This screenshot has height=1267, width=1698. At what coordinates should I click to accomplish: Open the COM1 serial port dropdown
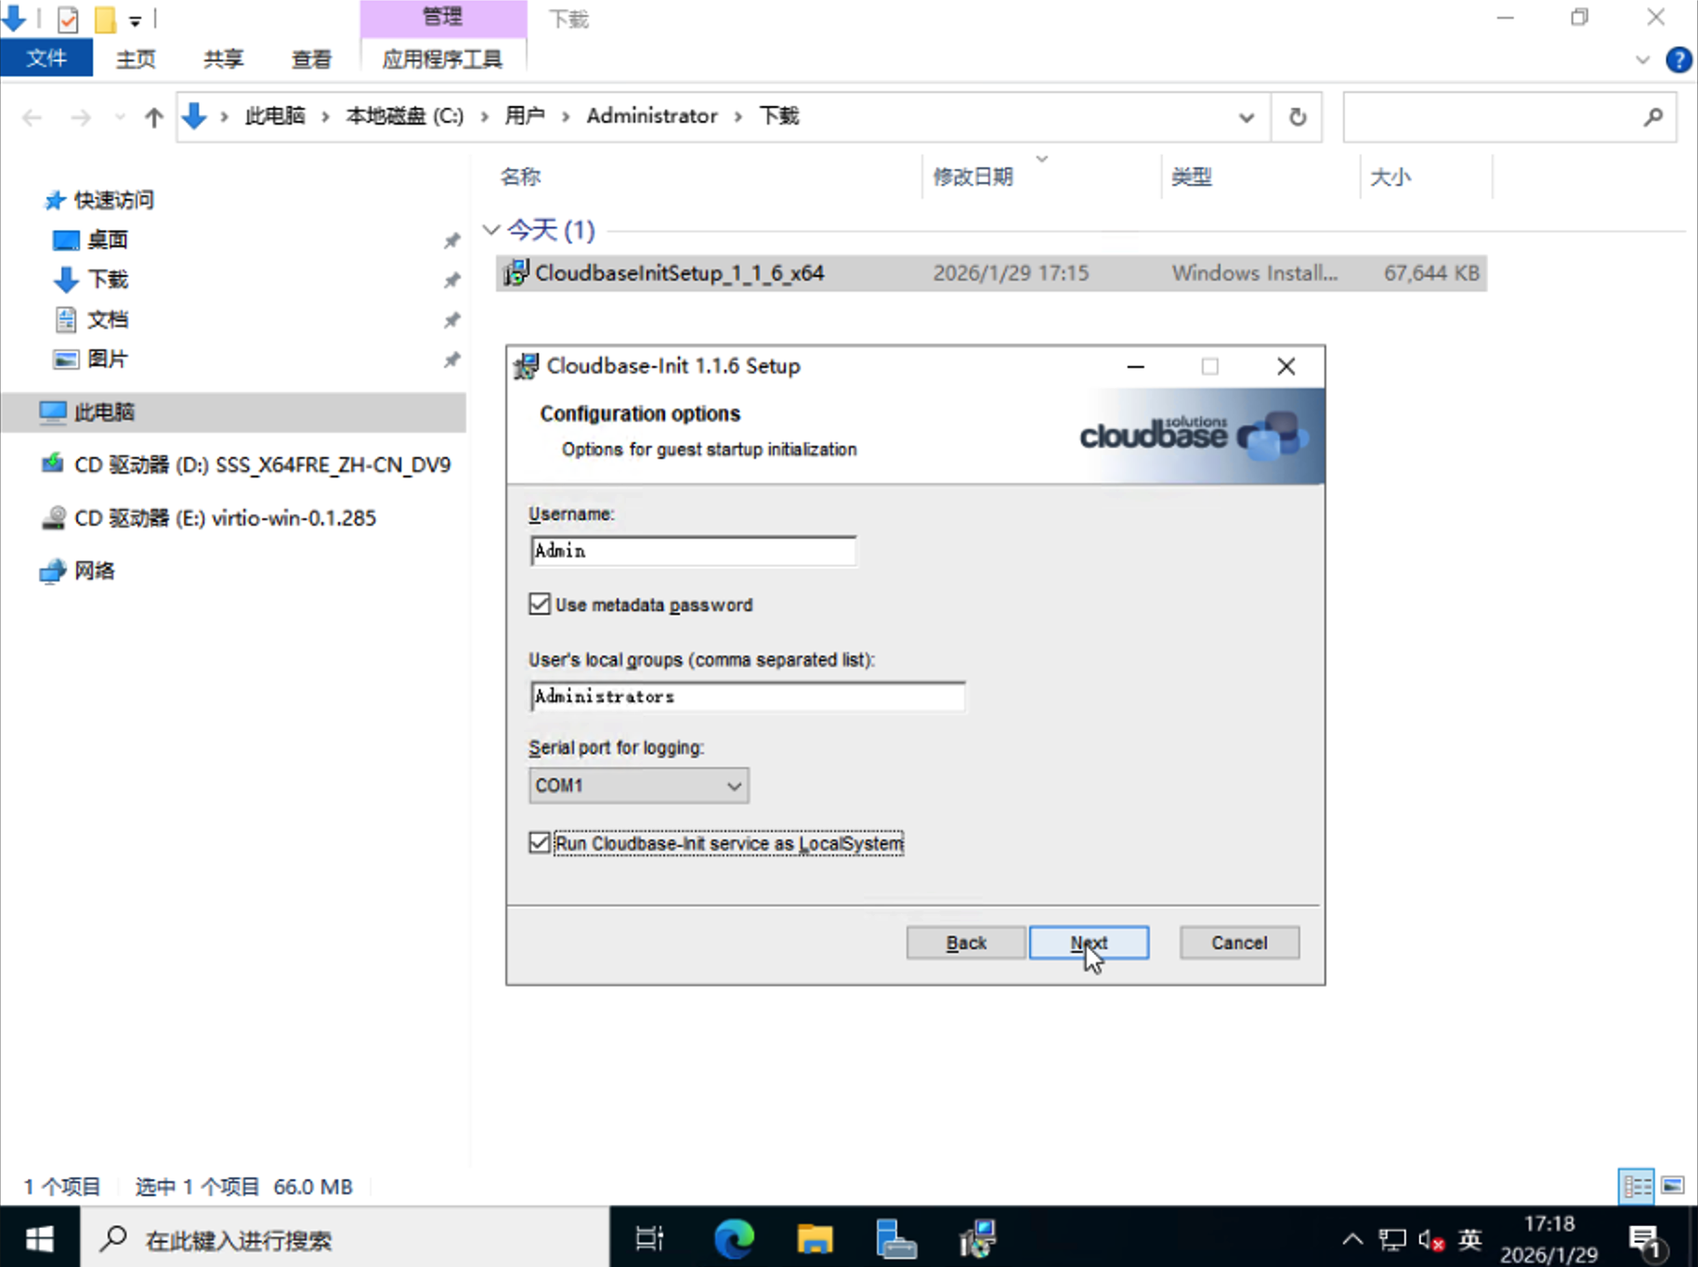638,786
